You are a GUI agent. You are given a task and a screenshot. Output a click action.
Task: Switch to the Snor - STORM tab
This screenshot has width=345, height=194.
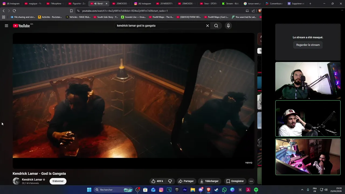[209, 4]
